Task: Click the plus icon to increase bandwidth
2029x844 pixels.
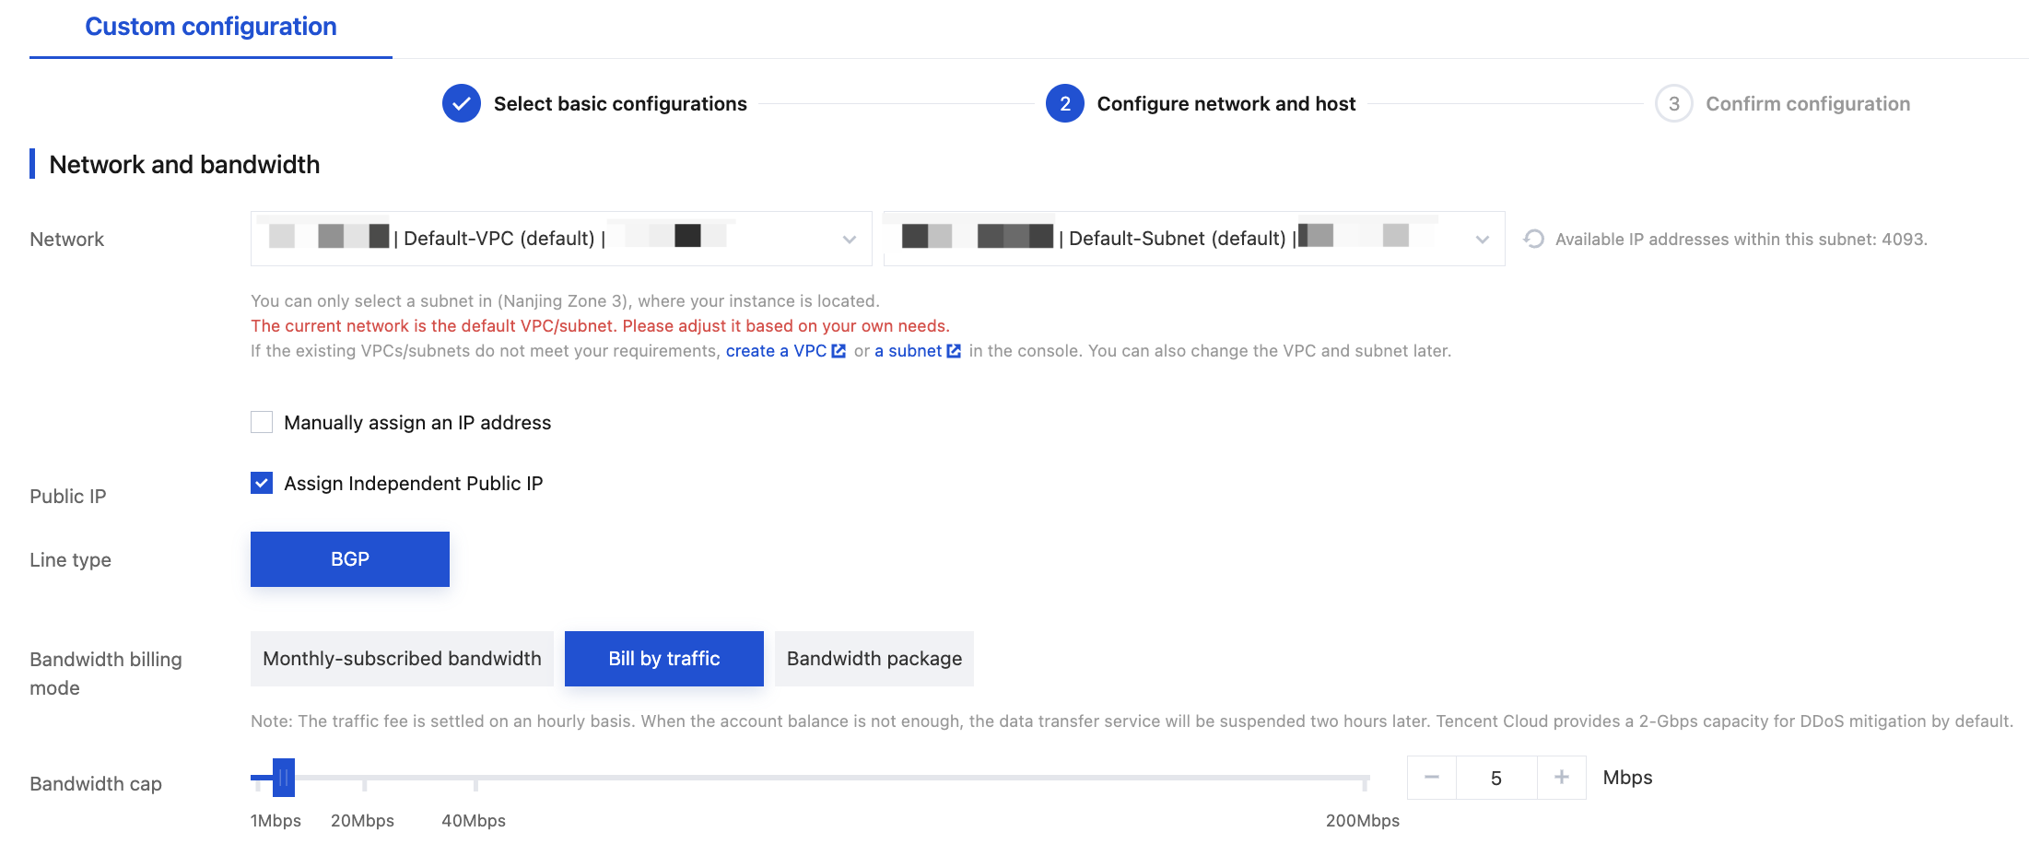Action: [1562, 778]
